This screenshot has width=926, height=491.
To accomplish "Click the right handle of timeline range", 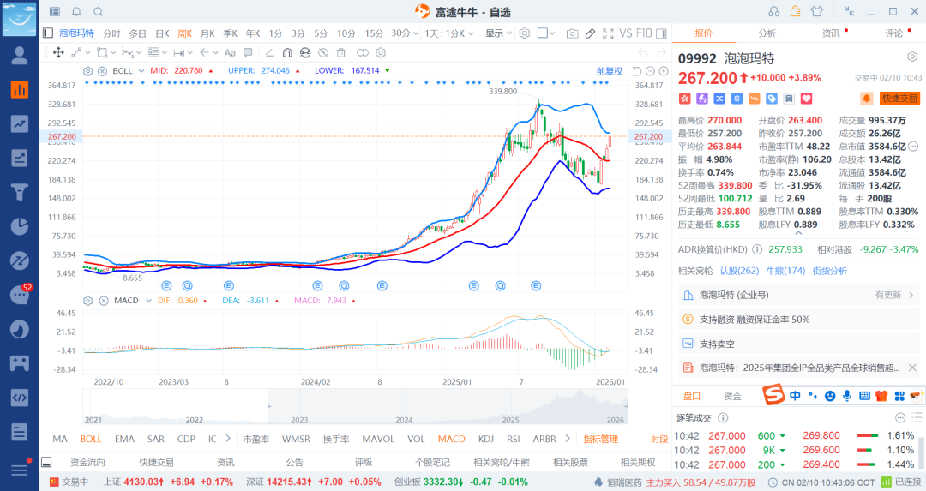I will [625, 406].
